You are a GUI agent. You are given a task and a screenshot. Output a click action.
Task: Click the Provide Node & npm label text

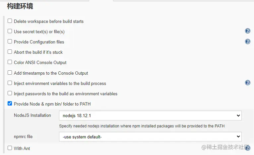[52, 104]
